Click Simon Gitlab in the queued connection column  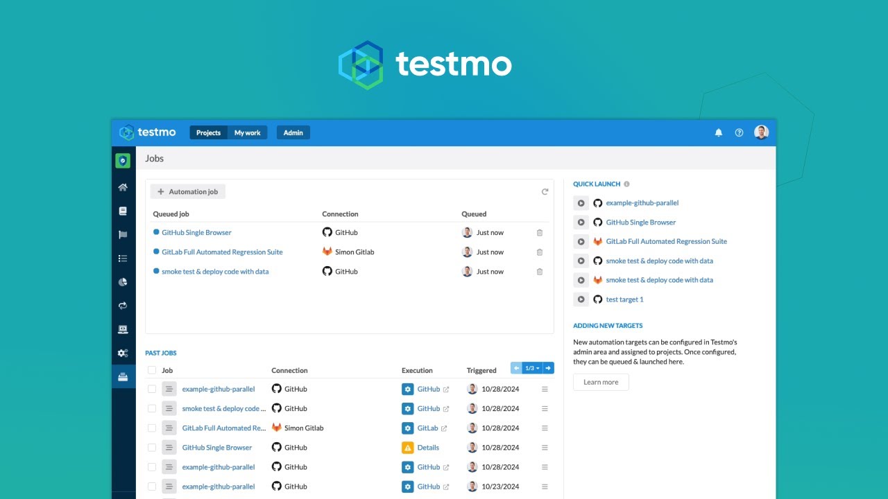[355, 252]
